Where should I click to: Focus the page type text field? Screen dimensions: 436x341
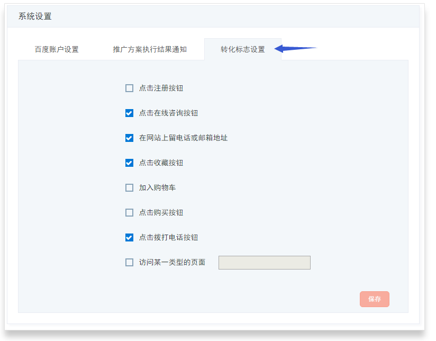tap(265, 263)
